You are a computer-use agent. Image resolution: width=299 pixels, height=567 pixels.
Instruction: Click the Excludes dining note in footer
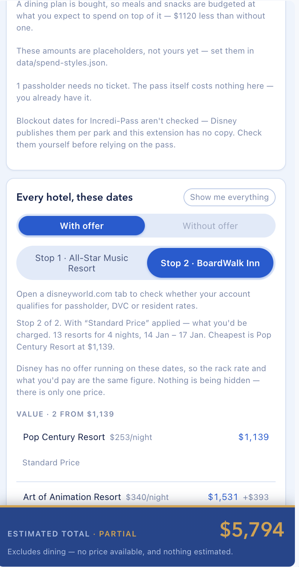tap(120, 552)
